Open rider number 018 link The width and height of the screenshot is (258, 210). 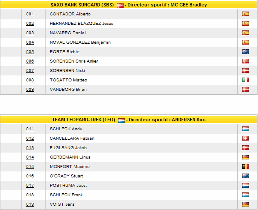[x=30, y=195]
